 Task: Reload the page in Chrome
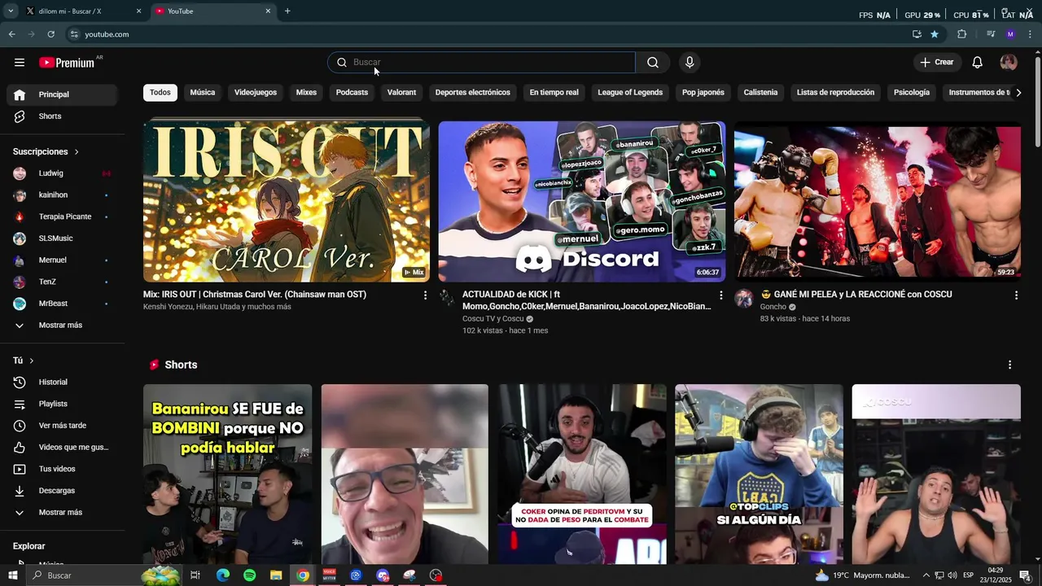[x=50, y=34]
